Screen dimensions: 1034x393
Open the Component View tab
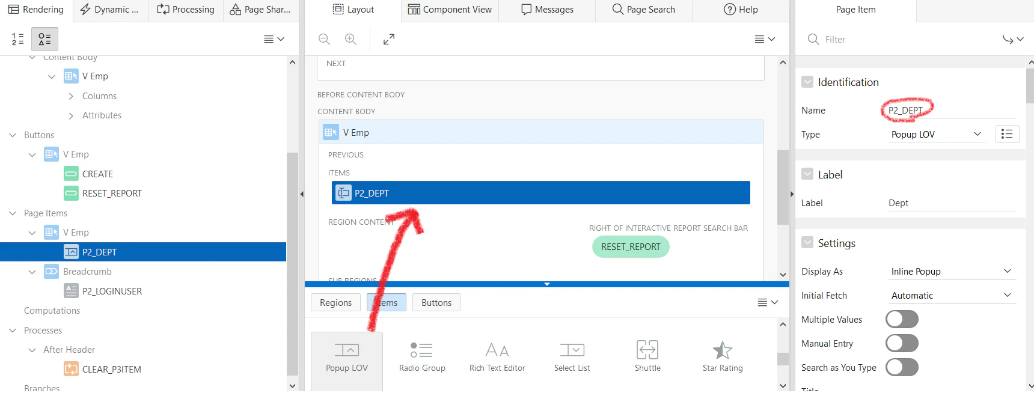tap(450, 10)
